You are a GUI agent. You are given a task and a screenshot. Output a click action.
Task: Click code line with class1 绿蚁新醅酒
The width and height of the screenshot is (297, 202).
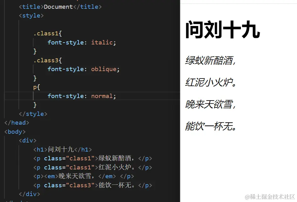tap(93, 158)
